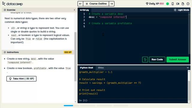
Task: Open the mobile device icon
Action: pos(173,4)
